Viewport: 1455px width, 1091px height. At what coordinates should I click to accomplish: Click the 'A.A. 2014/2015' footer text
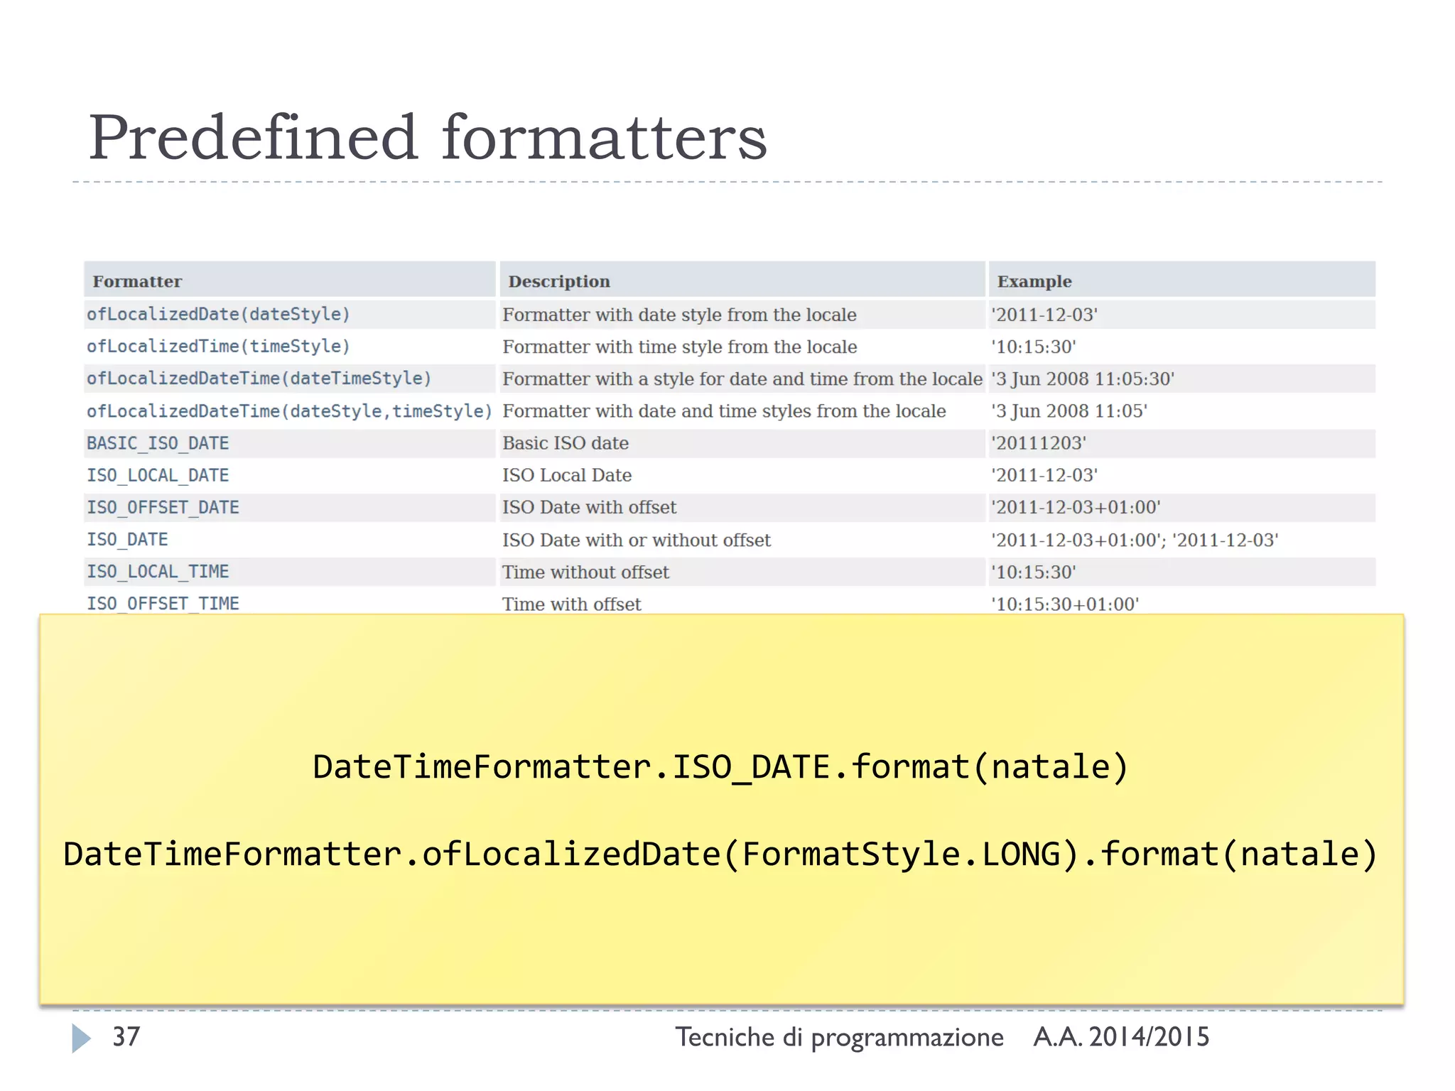1121,1037
